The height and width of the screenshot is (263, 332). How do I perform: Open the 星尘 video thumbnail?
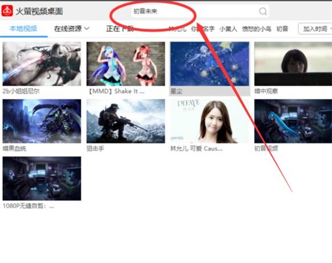210,64
